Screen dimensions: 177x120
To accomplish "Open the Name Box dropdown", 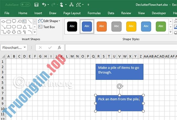I will pyautogui.click(x=25, y=47).
